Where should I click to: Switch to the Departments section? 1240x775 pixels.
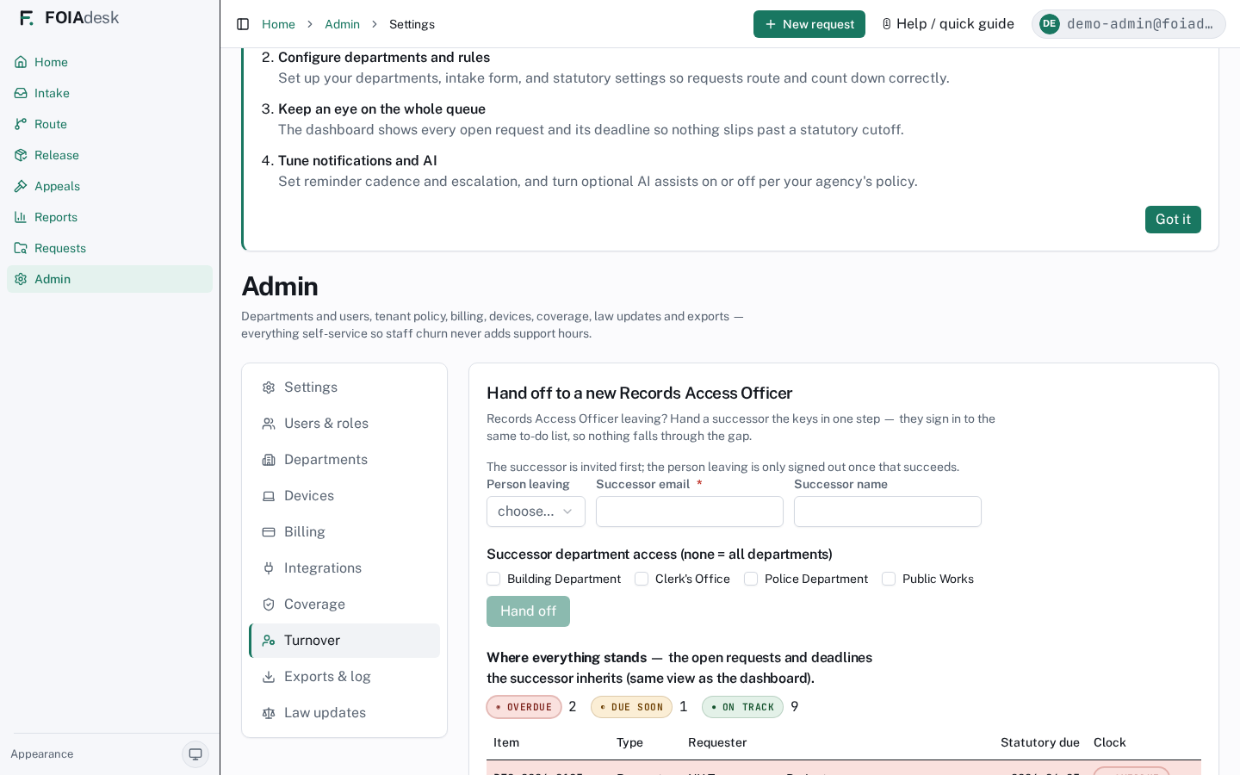coord(344,460)
